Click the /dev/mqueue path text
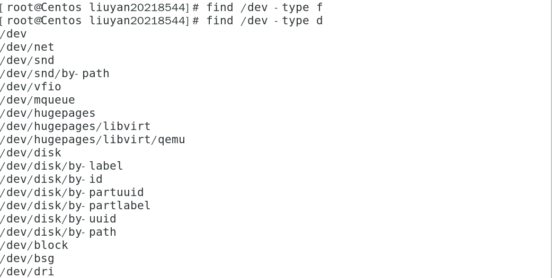The image size is (552, 278). pos(38,100)
